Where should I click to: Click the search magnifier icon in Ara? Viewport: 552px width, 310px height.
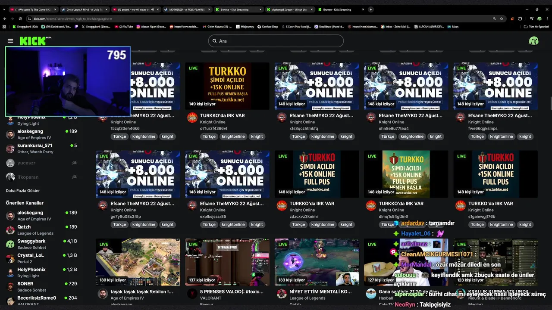coord(214,41)
